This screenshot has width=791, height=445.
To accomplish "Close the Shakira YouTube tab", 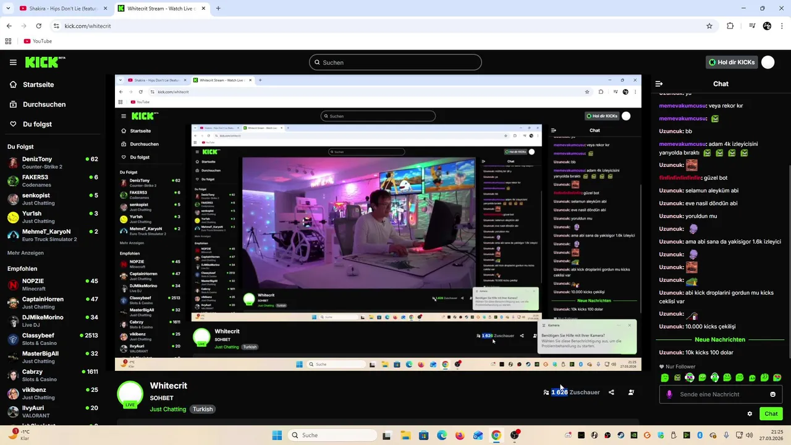I will (x=105, y=9).
